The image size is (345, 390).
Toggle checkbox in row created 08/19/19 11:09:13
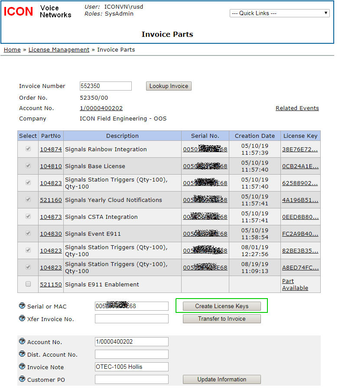(28, 267)
